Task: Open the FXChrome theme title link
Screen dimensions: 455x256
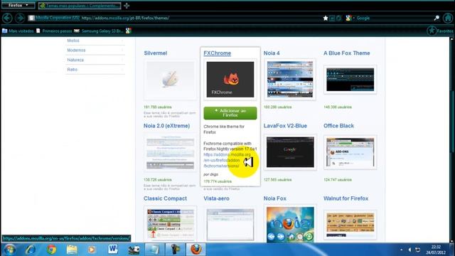Action: pos(217,53)
